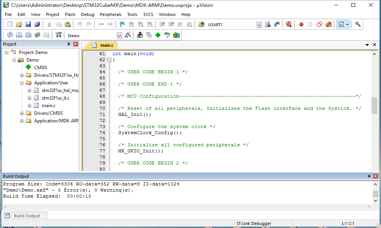
Task: Open the USART1 find combo box dropdown
Action: point(259,25)
